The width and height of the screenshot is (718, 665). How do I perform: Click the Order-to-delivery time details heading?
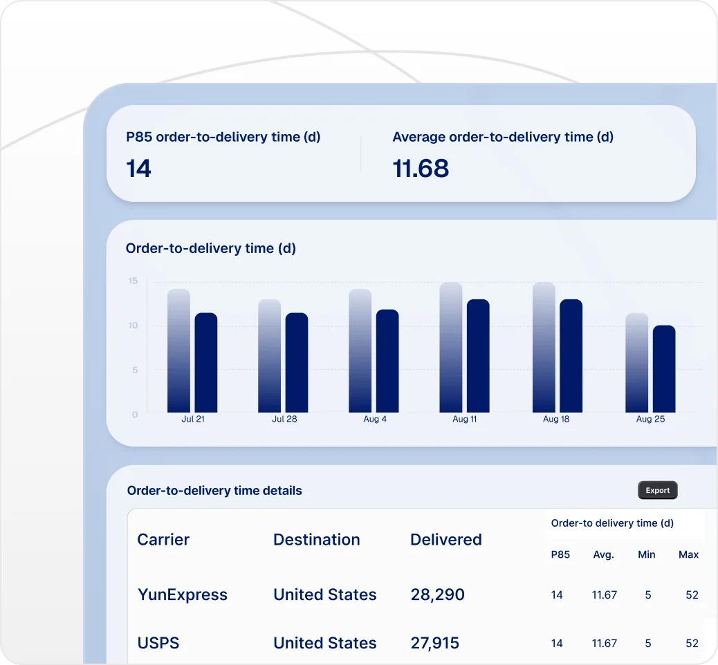214,491
